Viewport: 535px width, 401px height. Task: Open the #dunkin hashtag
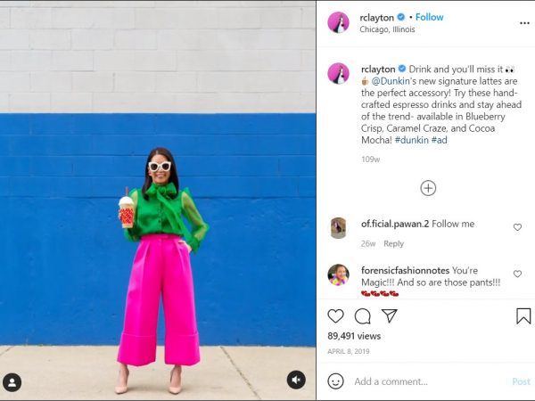point(411,140)
